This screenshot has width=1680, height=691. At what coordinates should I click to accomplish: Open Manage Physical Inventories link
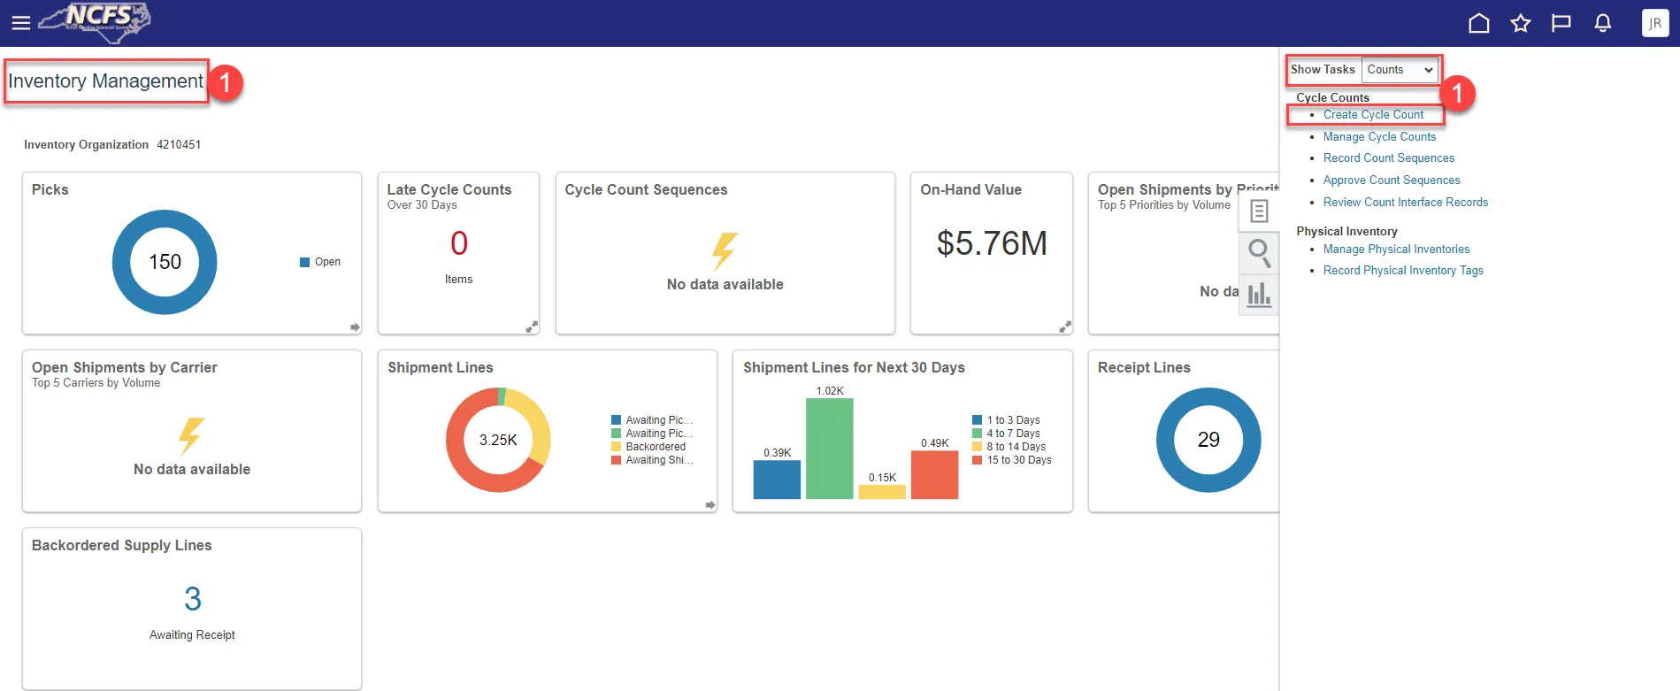[x=1396, y=250]
